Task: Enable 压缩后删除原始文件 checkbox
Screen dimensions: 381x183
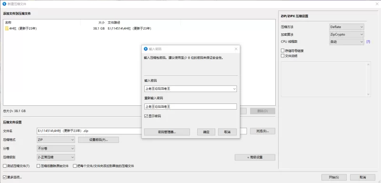Action: [x=39, y=166]
